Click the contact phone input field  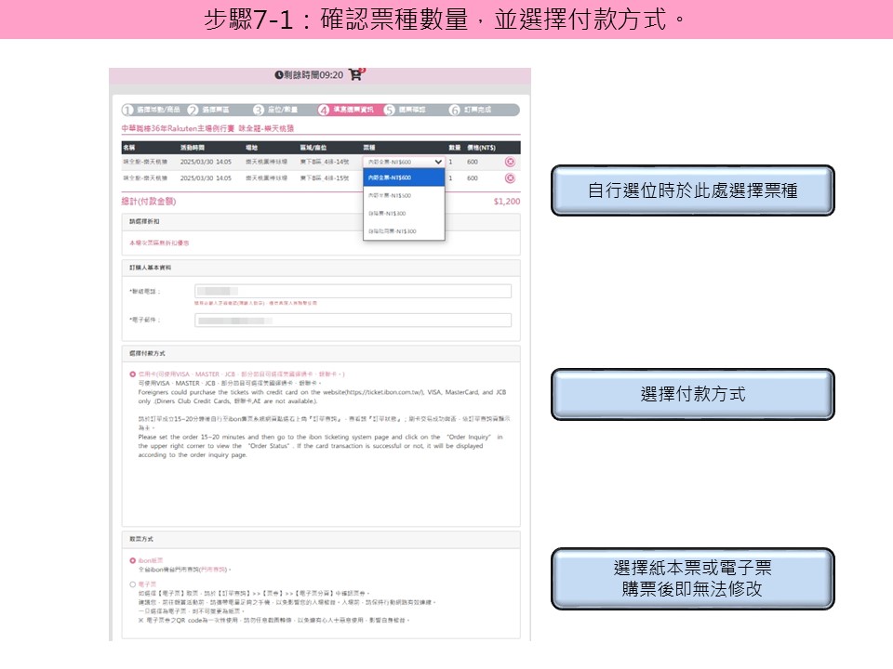point(353,291)
